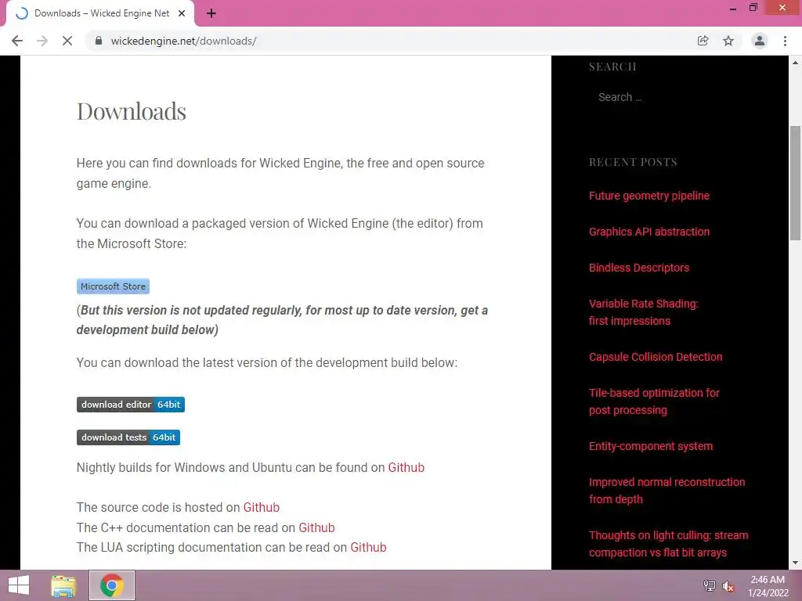Screen dimensions: 802x601
Task: Share this page using the share icon
Action: coord(703,41)
